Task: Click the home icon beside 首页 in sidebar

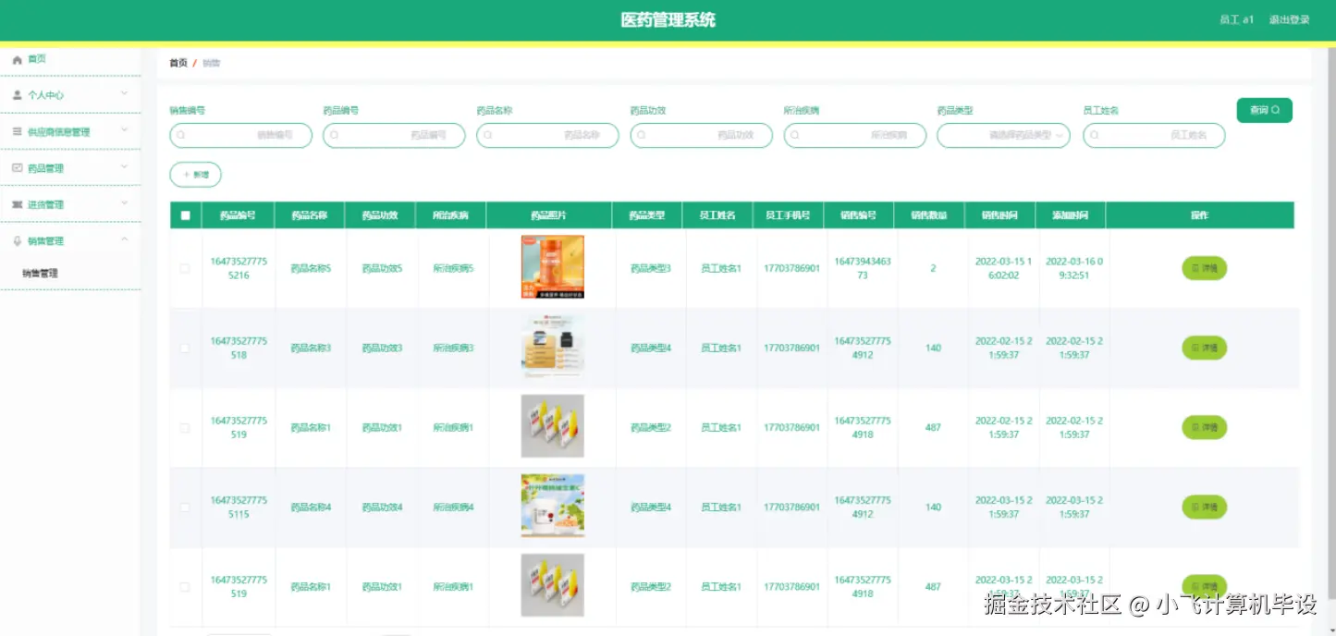Action: (17, 59)
